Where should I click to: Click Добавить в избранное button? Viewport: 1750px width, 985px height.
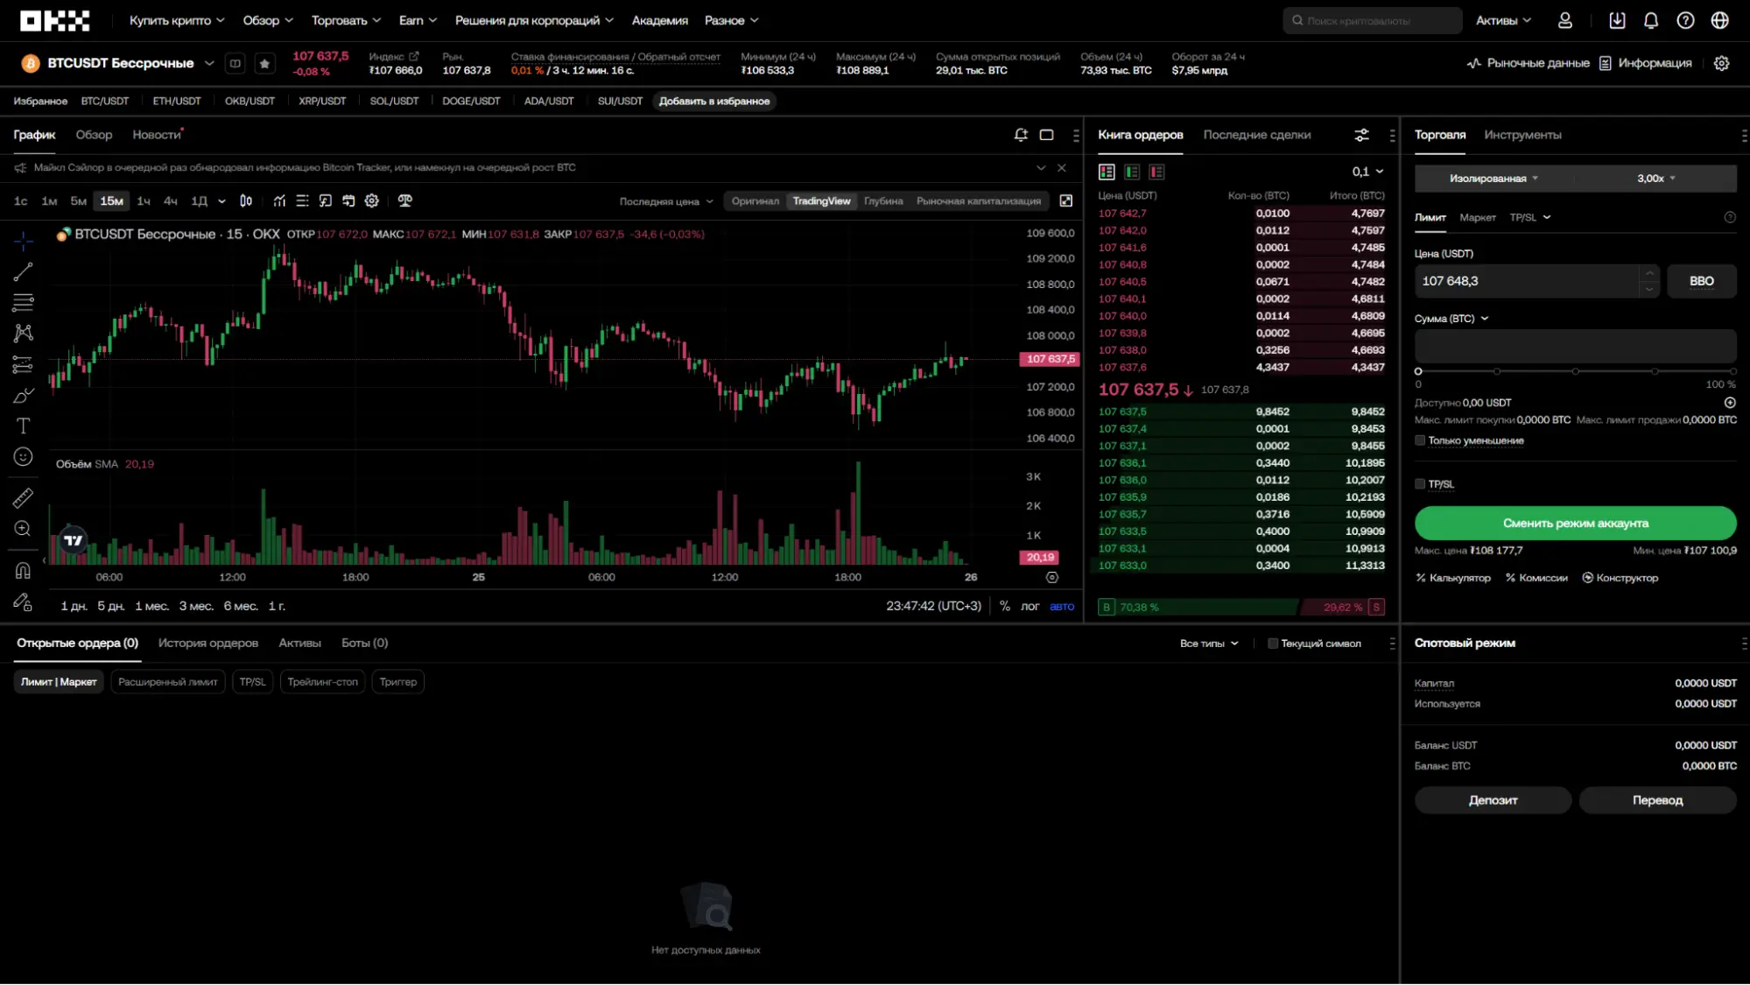pyautogui.click(x=714, y=101)
